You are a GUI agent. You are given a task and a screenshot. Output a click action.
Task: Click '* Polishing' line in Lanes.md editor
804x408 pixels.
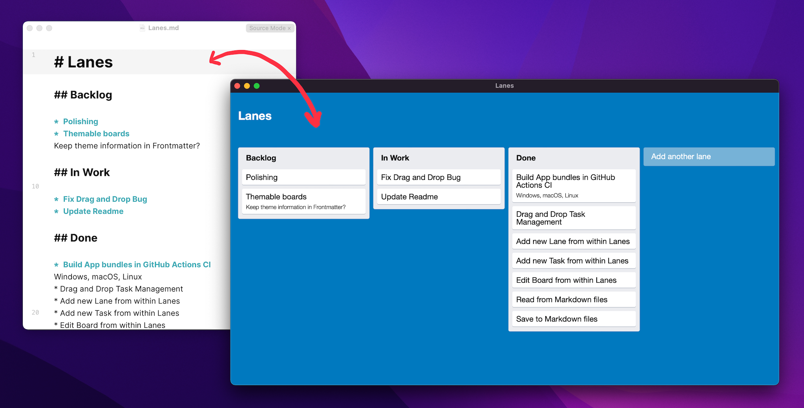76,121
